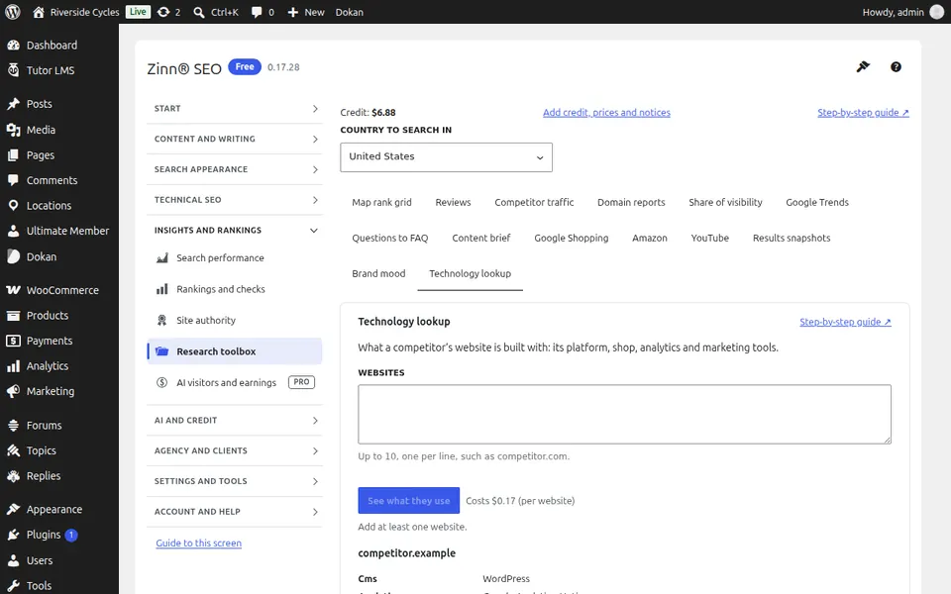This screenshot has height=594, width=951.
Task: Open the Guide to this screen link
Action: point(199,544)
